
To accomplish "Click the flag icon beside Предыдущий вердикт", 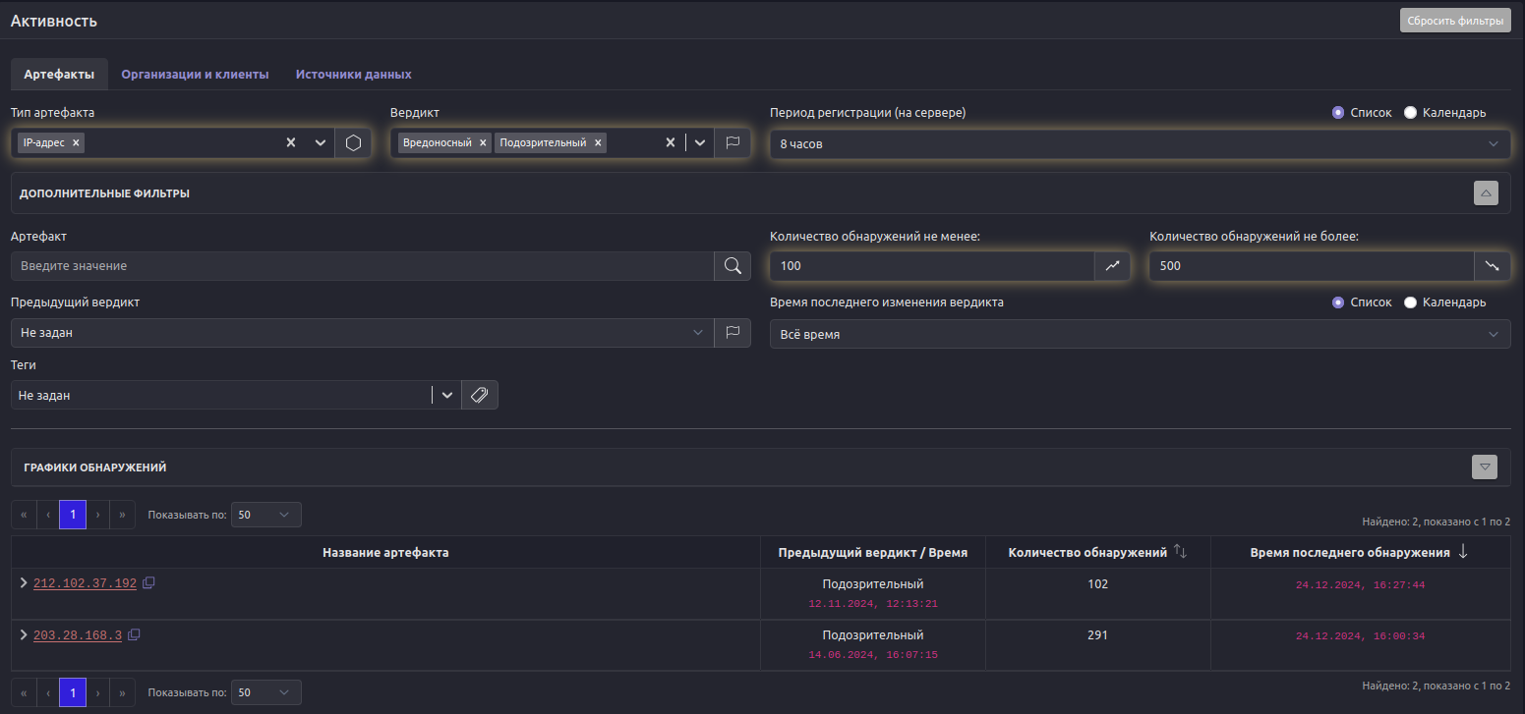I will [x=733, y=333].
